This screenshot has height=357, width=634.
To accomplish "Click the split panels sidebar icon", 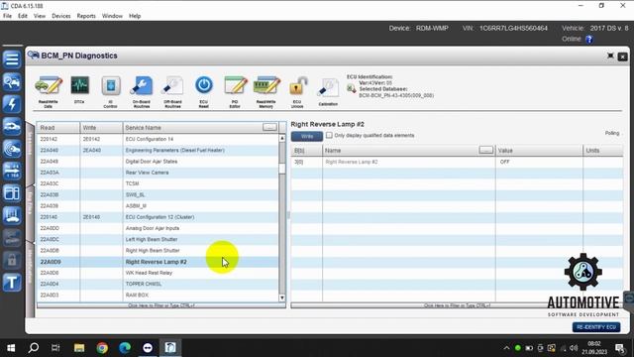I will [12, 192].
